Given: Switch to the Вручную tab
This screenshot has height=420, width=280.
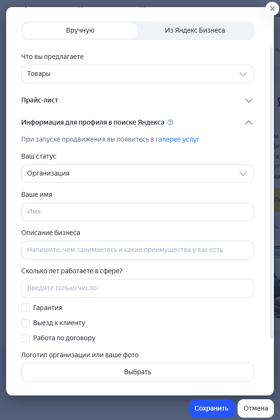Looking at the screenshot, I should (x=80, y=31).
